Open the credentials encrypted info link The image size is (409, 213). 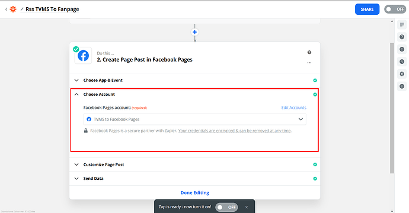coord(234,131)
